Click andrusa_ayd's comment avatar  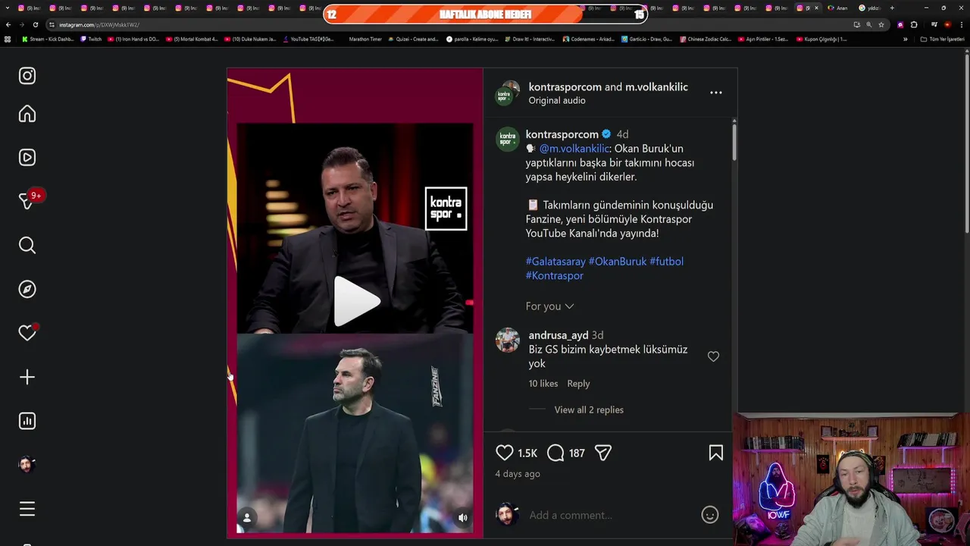[x=508, y=340]
